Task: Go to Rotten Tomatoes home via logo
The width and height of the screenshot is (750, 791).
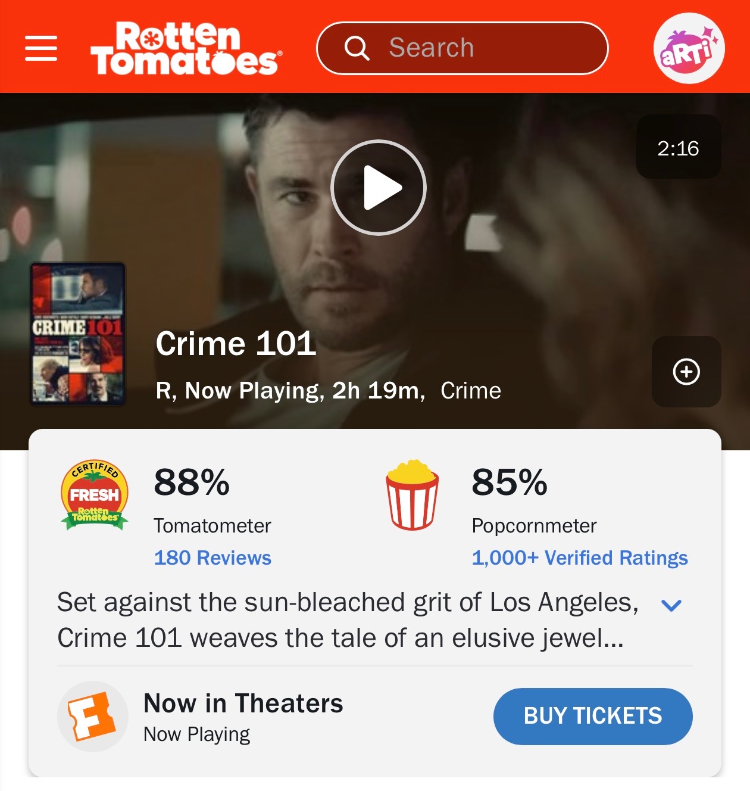Action: pyautogui.click(x=186, y=49)
